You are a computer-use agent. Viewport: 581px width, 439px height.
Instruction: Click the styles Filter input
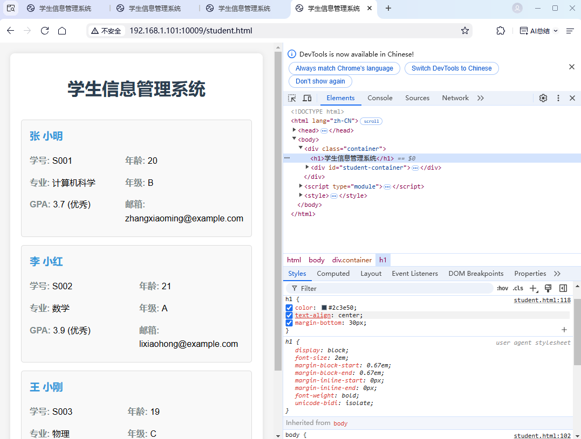pyautogui.click(x=390, y=289)
